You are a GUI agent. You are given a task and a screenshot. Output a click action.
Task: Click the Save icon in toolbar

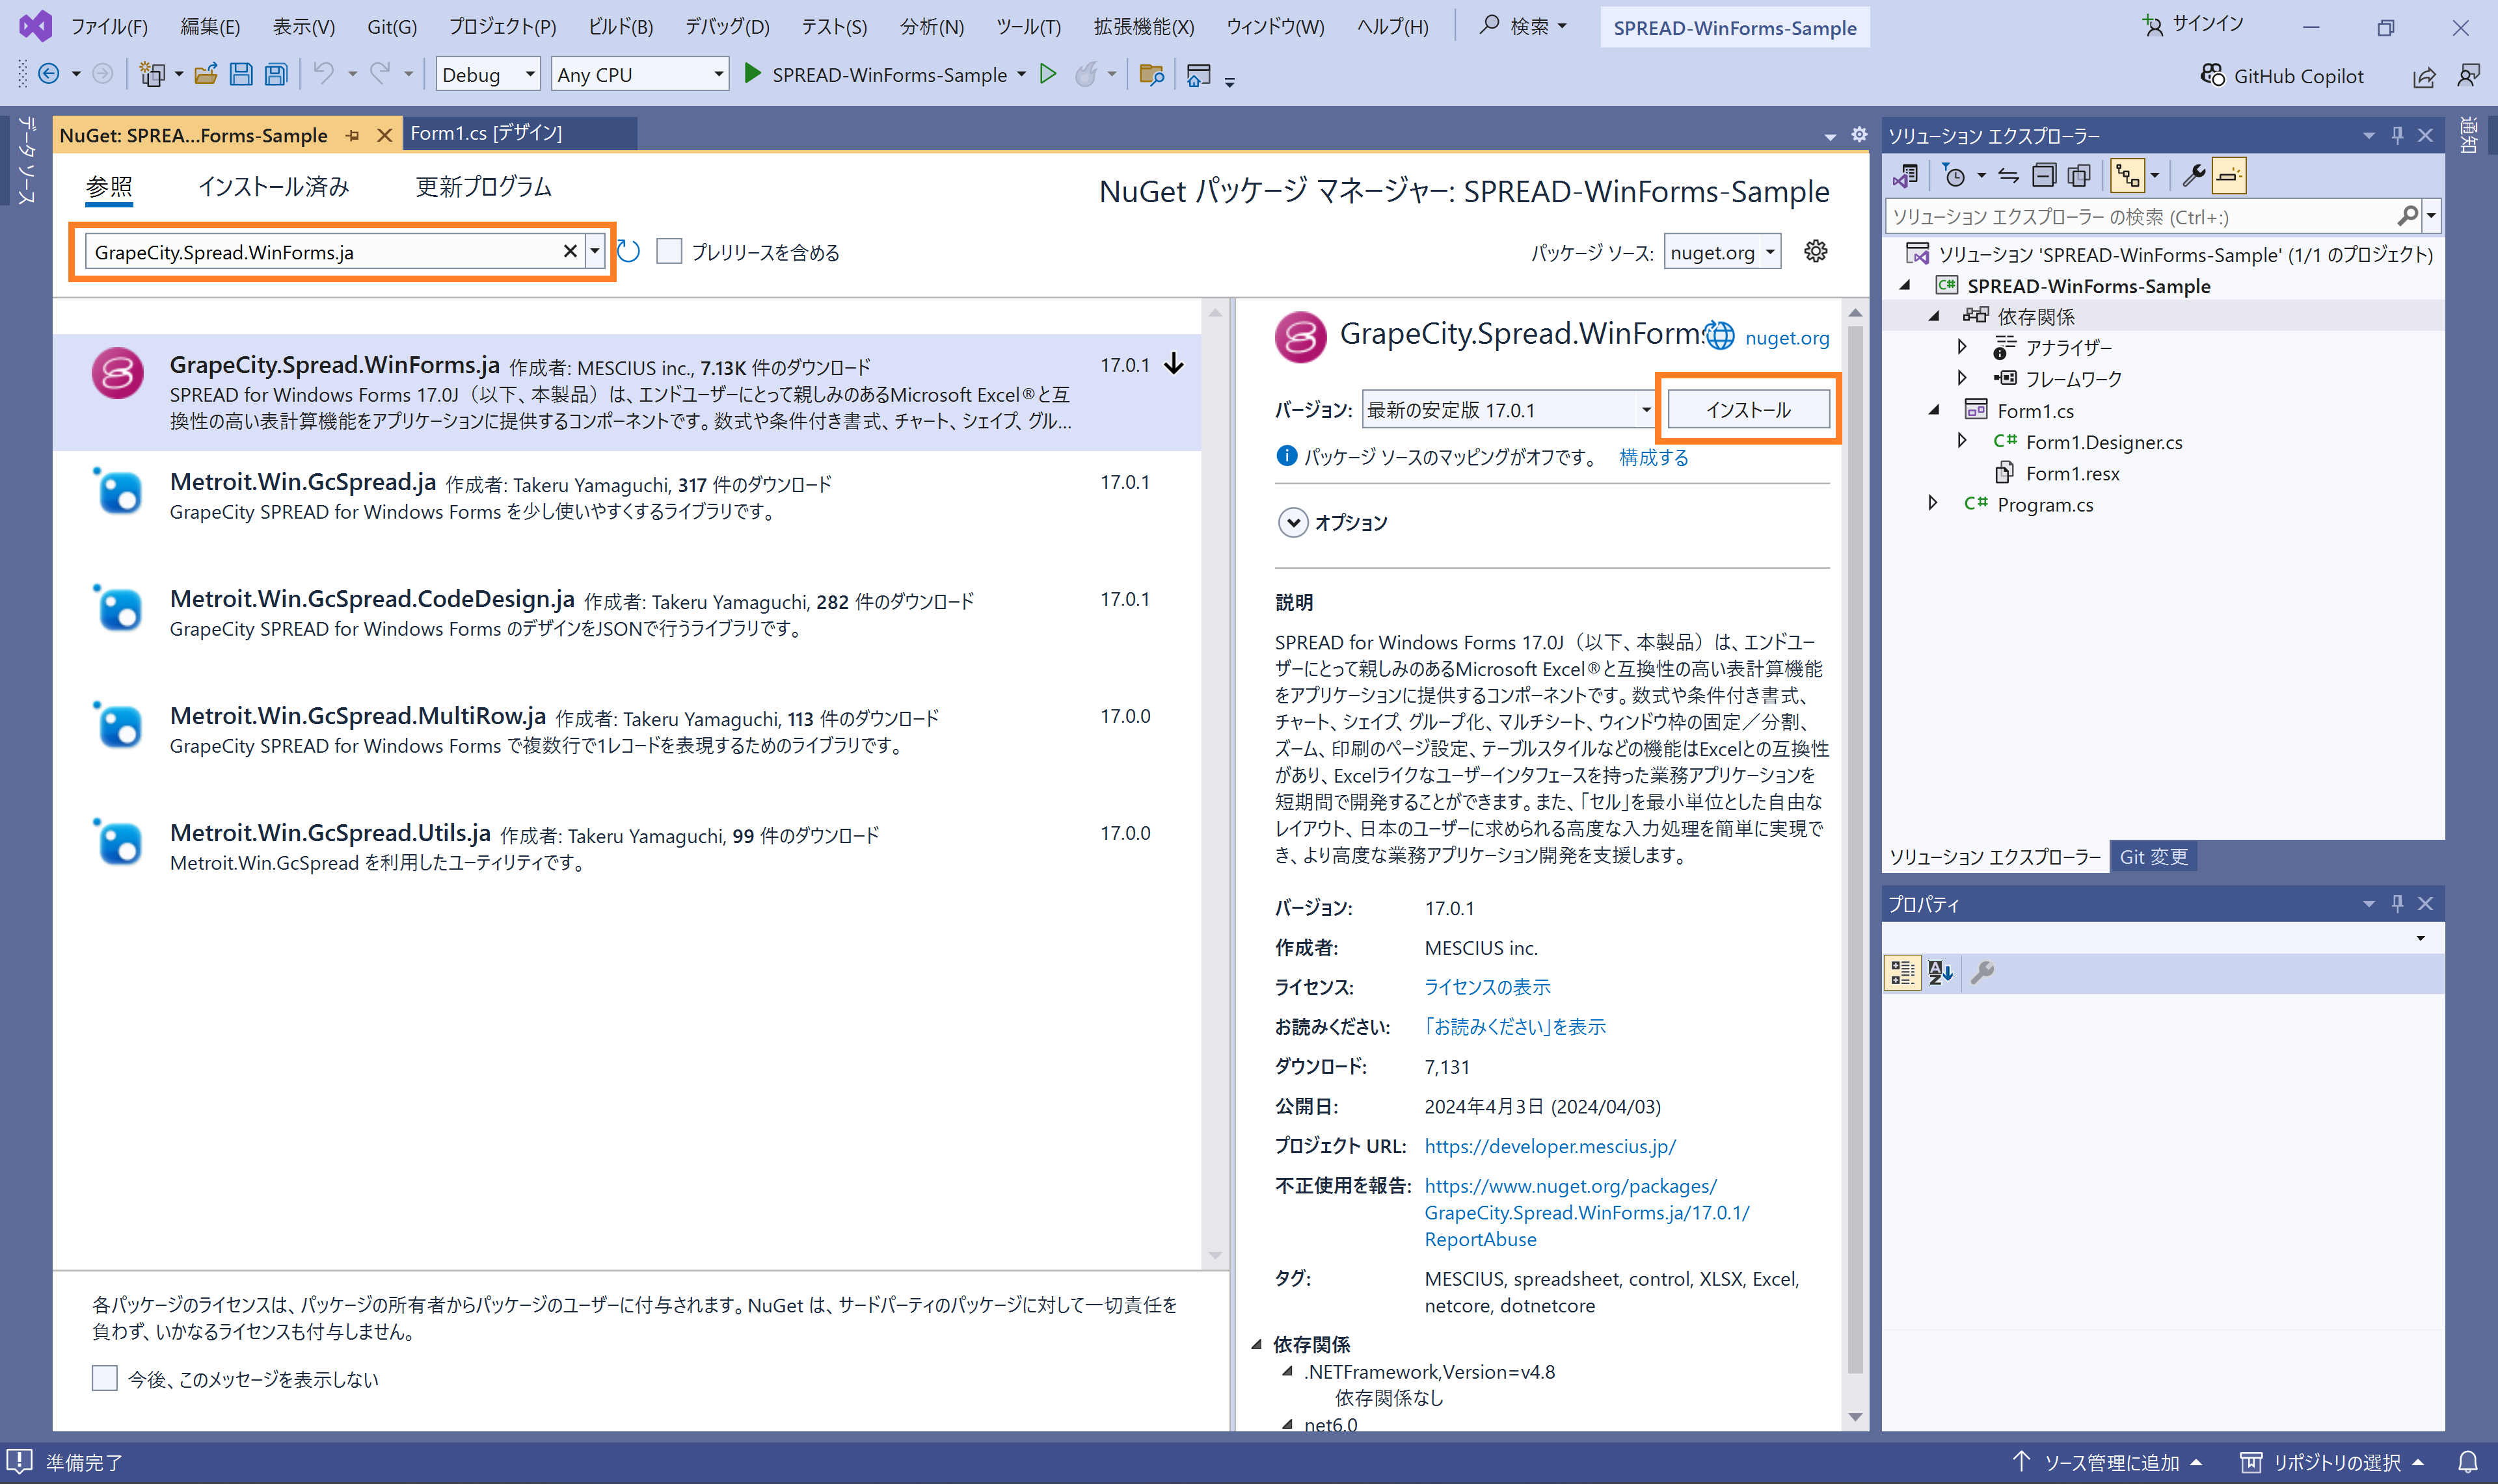[241, 74]
